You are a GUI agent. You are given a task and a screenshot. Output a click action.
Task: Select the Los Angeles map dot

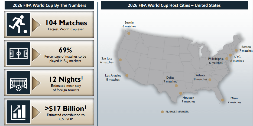127,76
